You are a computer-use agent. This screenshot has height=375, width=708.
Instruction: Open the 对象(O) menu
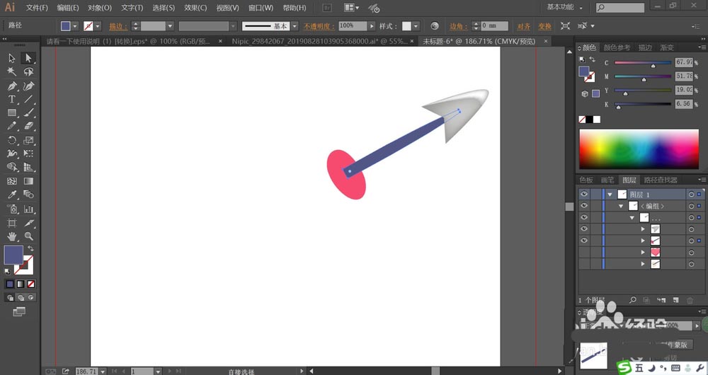pyautogui.click(x=99, y=8)
